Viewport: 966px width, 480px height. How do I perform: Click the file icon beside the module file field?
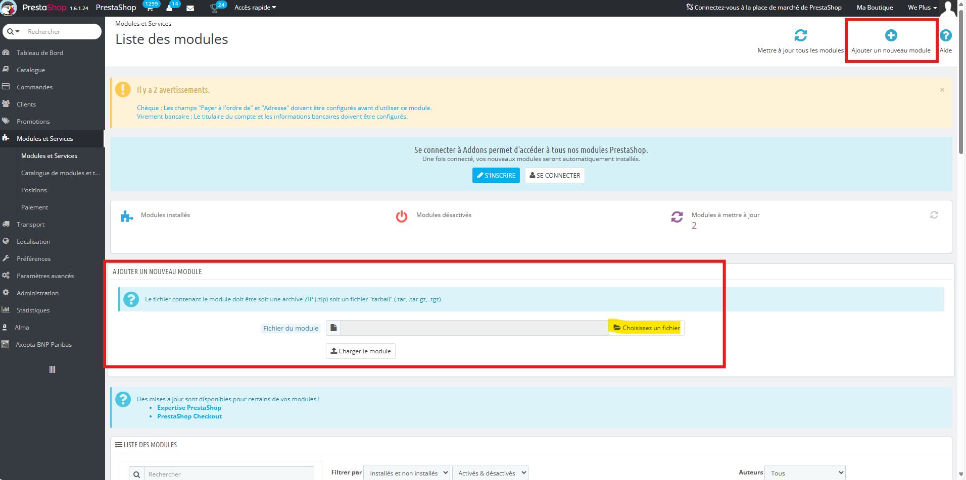click(333, 328)
